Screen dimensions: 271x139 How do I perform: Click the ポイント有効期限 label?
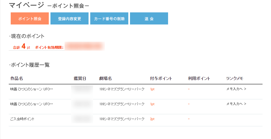(x=49, y=48)
